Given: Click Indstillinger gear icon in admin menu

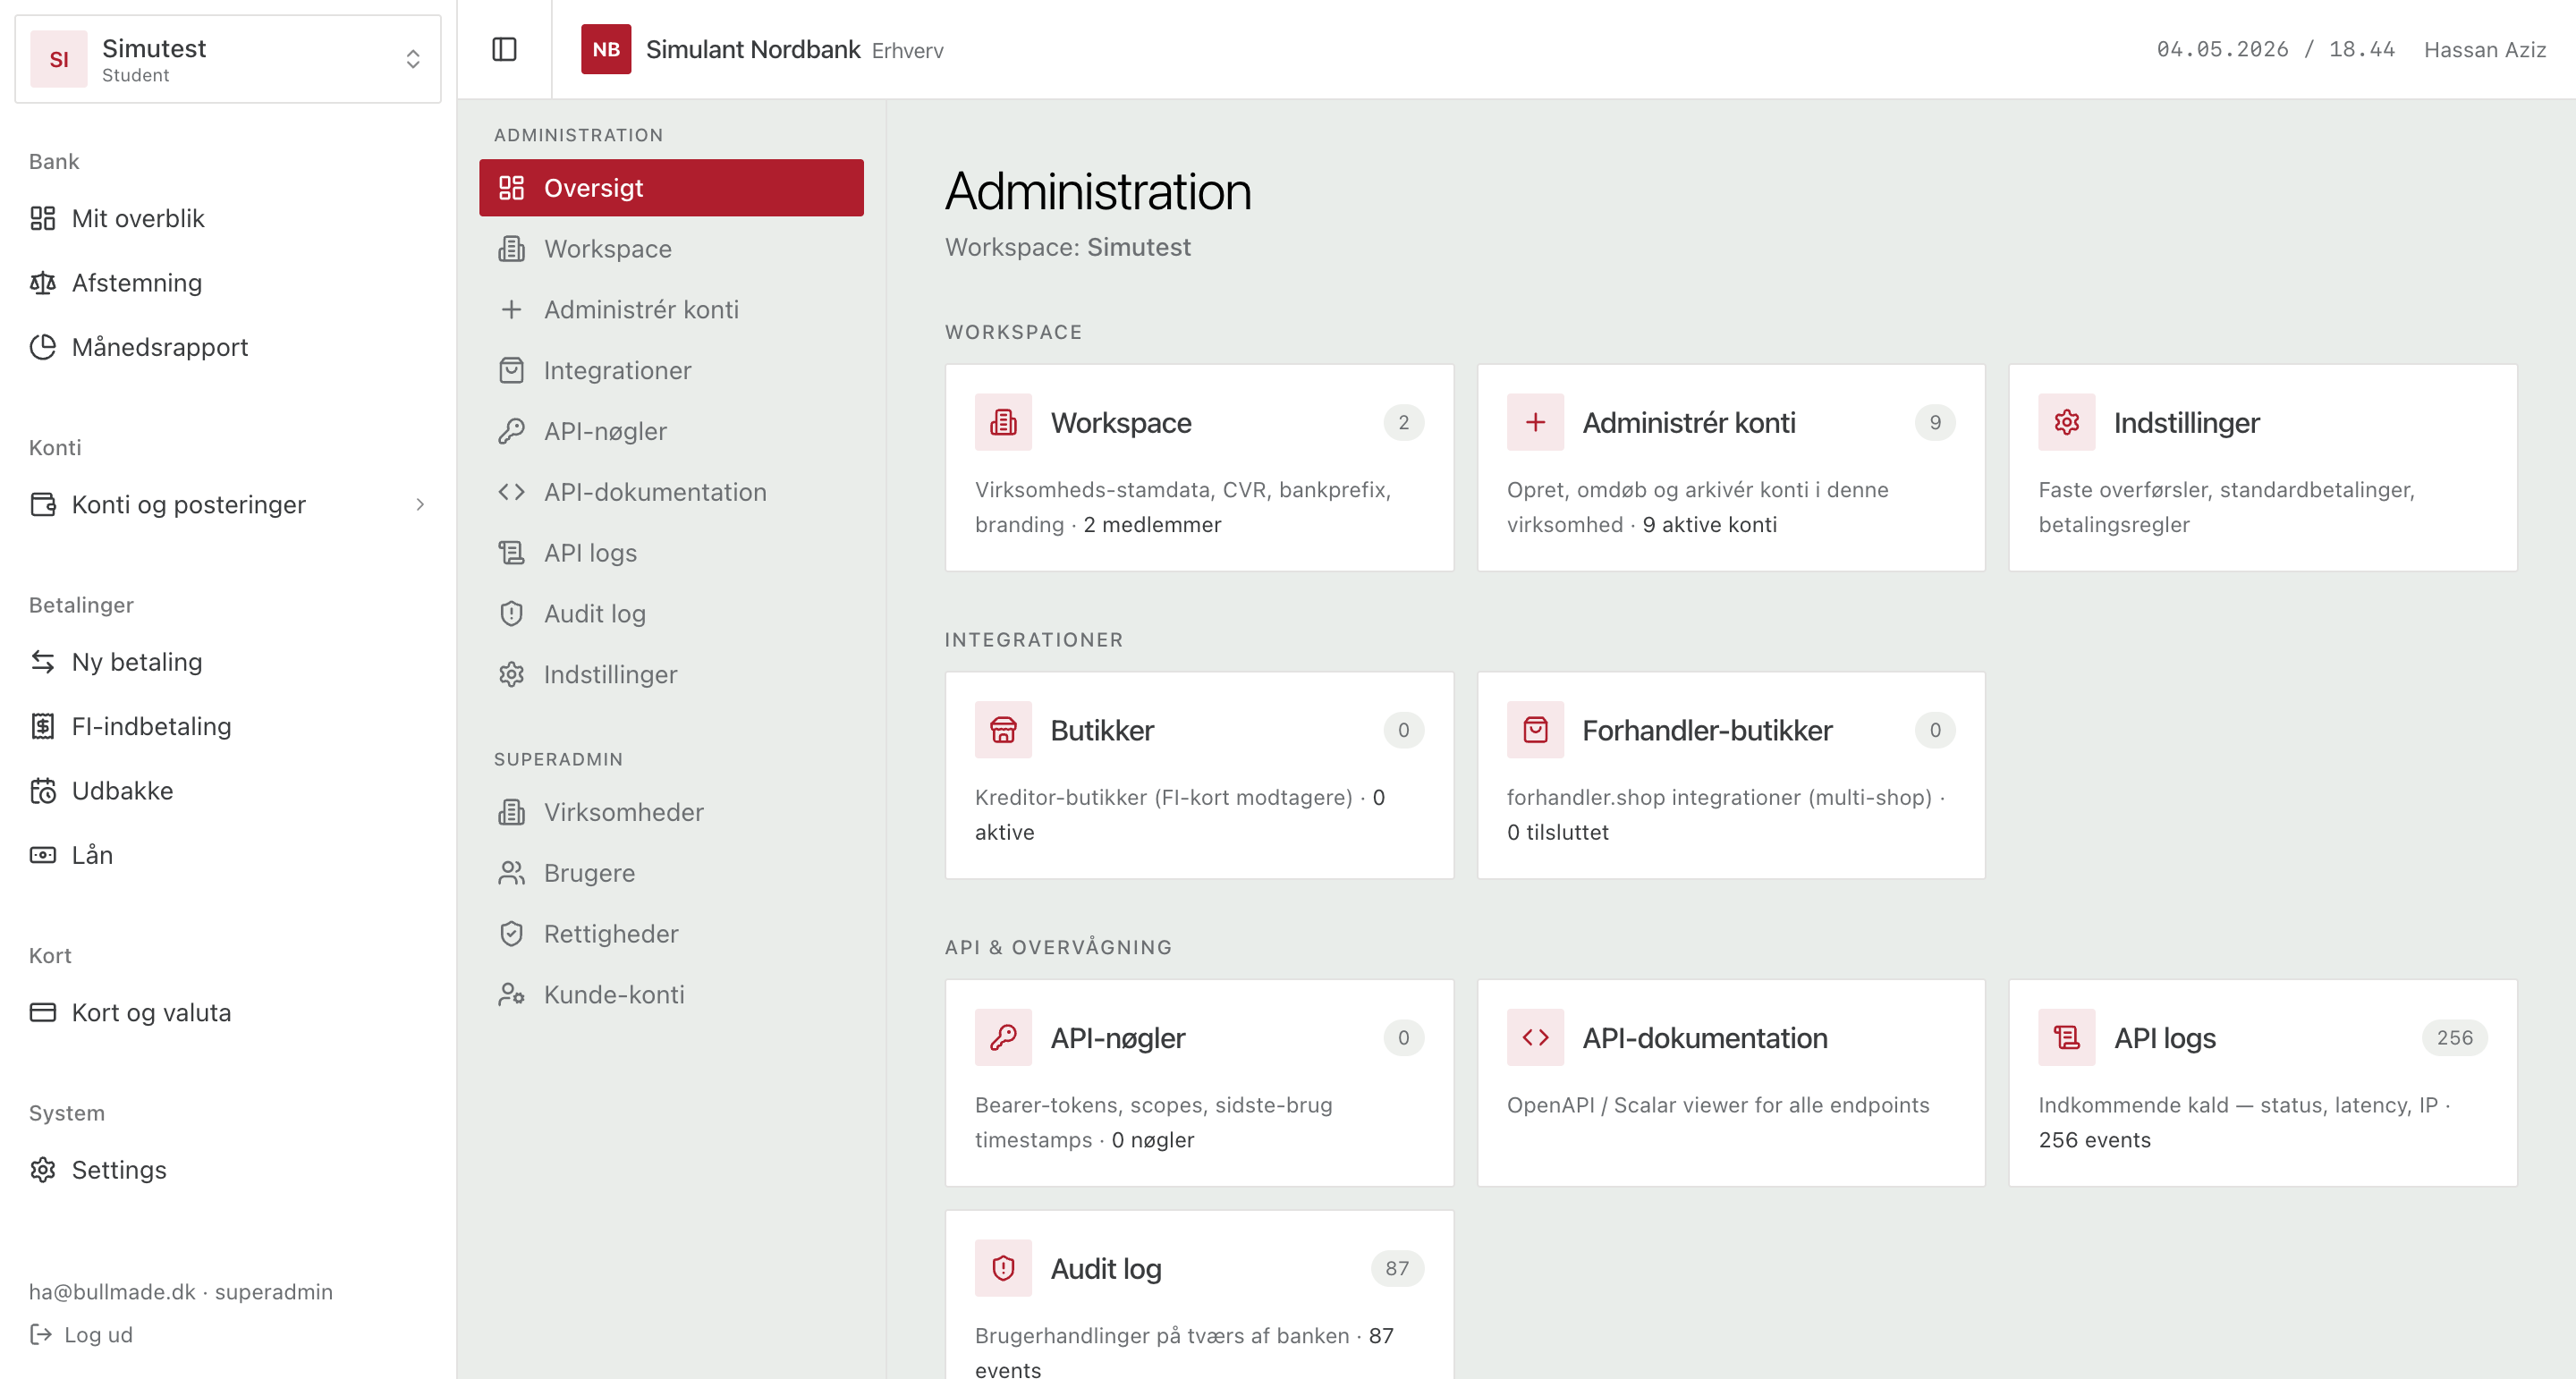Looking at the screenshot, I should (x=511, y=675).
